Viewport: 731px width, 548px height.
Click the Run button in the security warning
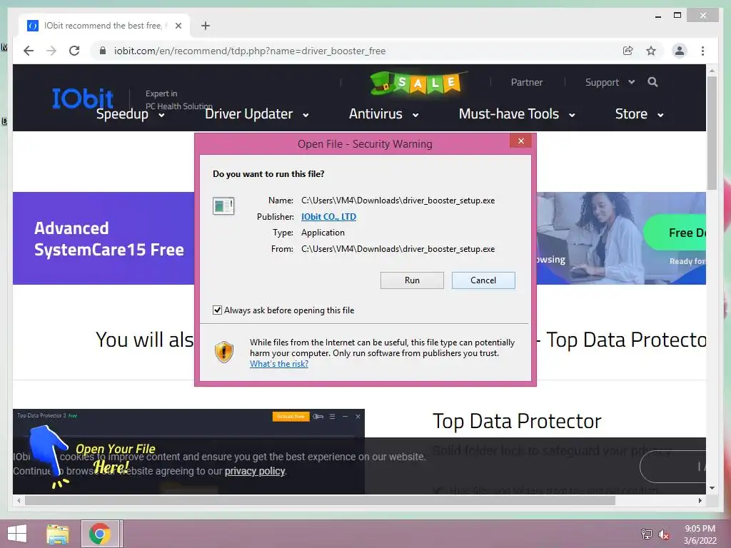click(x=412, y=280)
